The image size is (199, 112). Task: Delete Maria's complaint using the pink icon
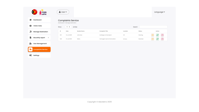162,39
